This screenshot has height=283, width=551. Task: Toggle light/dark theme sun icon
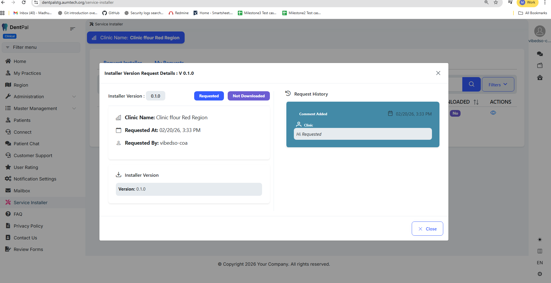(x=539, y=240)
